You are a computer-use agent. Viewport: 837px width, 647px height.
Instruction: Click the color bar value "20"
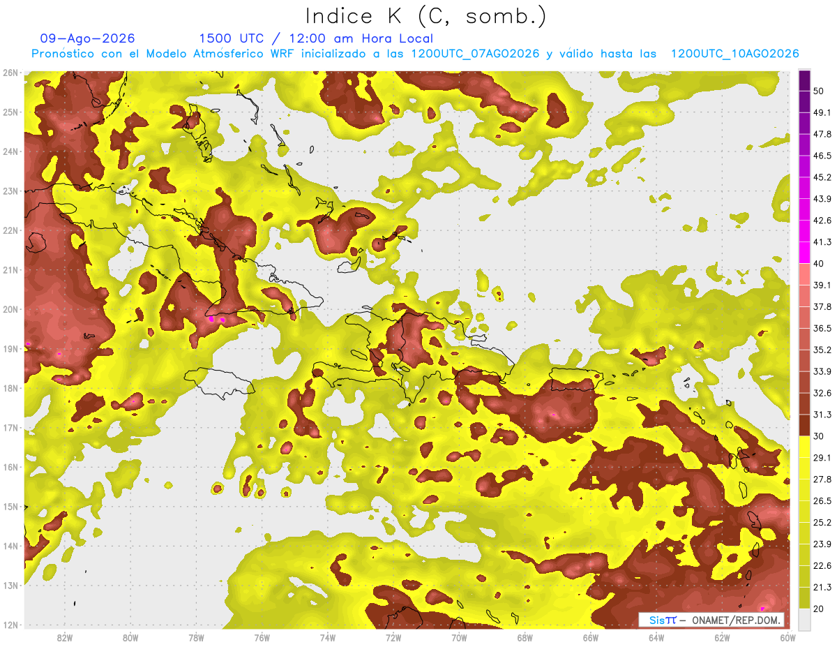819,608
